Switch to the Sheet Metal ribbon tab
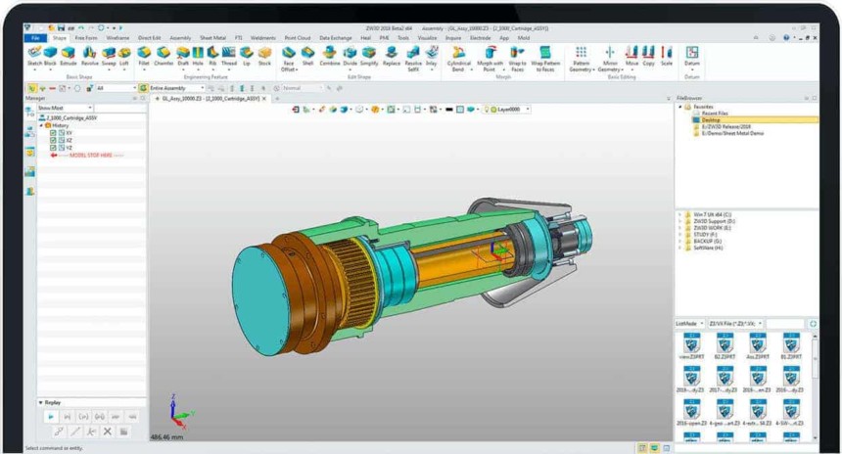This screenshot has height=454, width=842. click(x=212, y=37)
